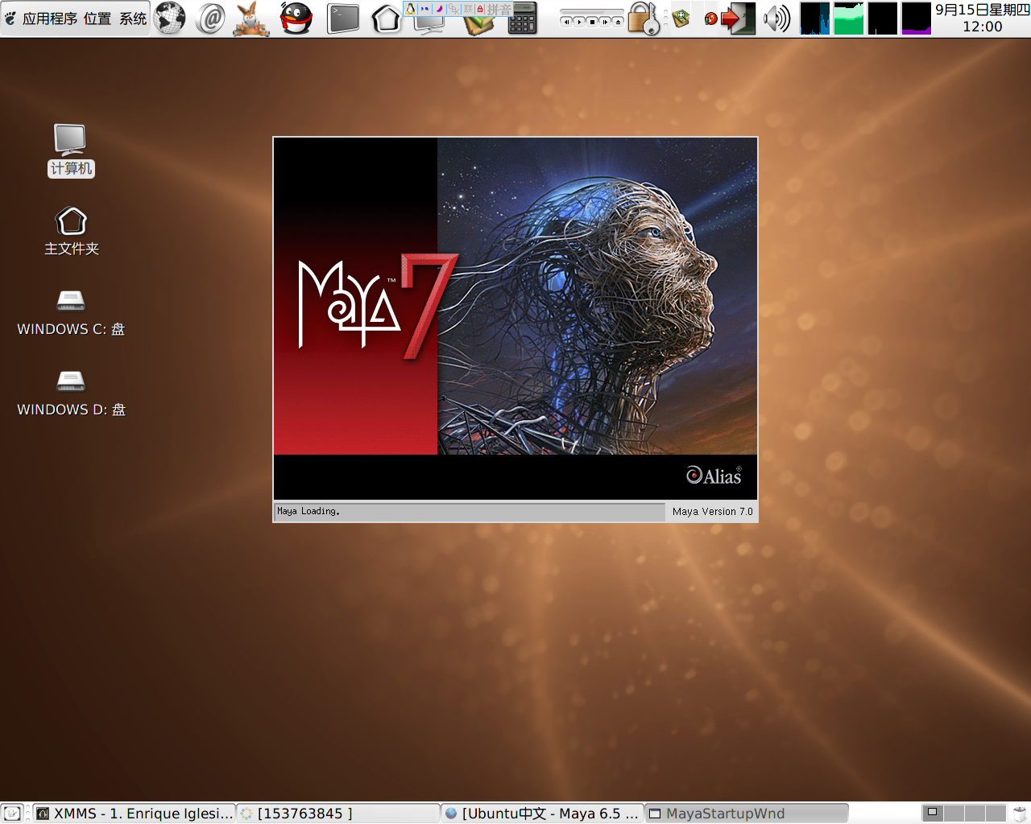Screen dimensions: 1031x824
Task: Click the logout door arrow icon
Action: coord(739,19)
